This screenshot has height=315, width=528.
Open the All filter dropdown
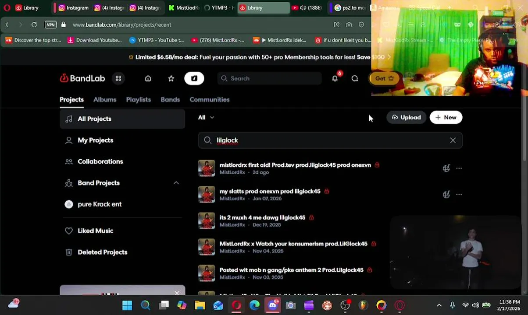tap(206, 117)
